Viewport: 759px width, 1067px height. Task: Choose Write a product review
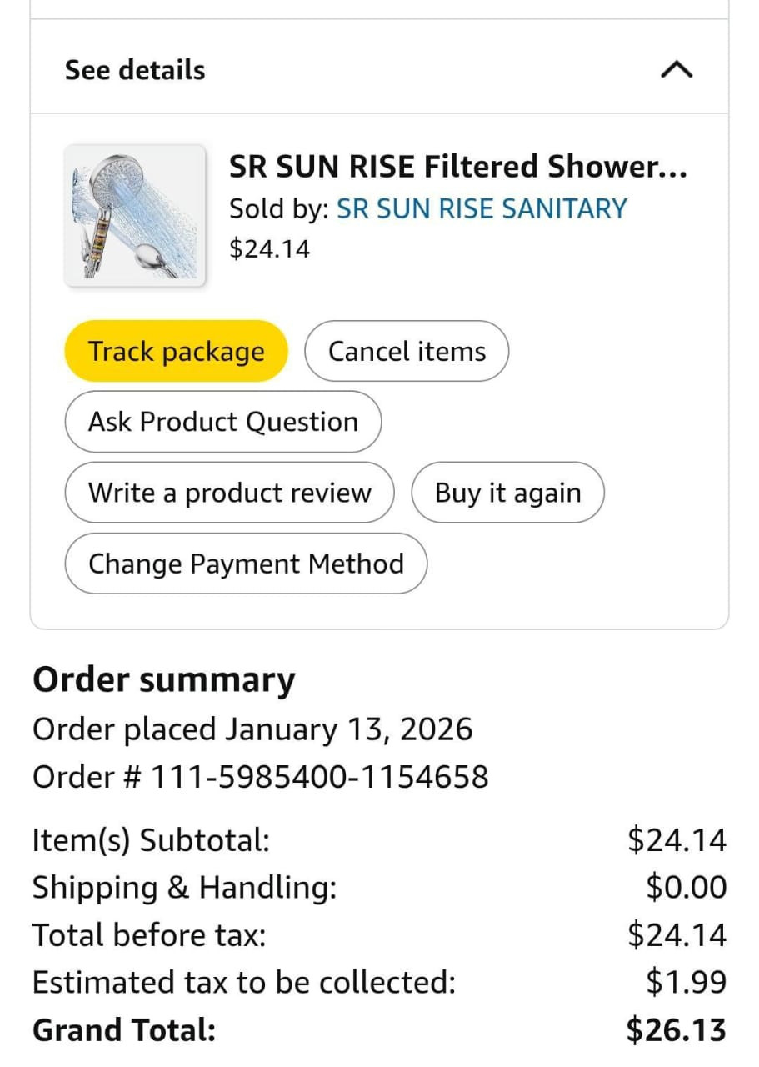(229, 493)
